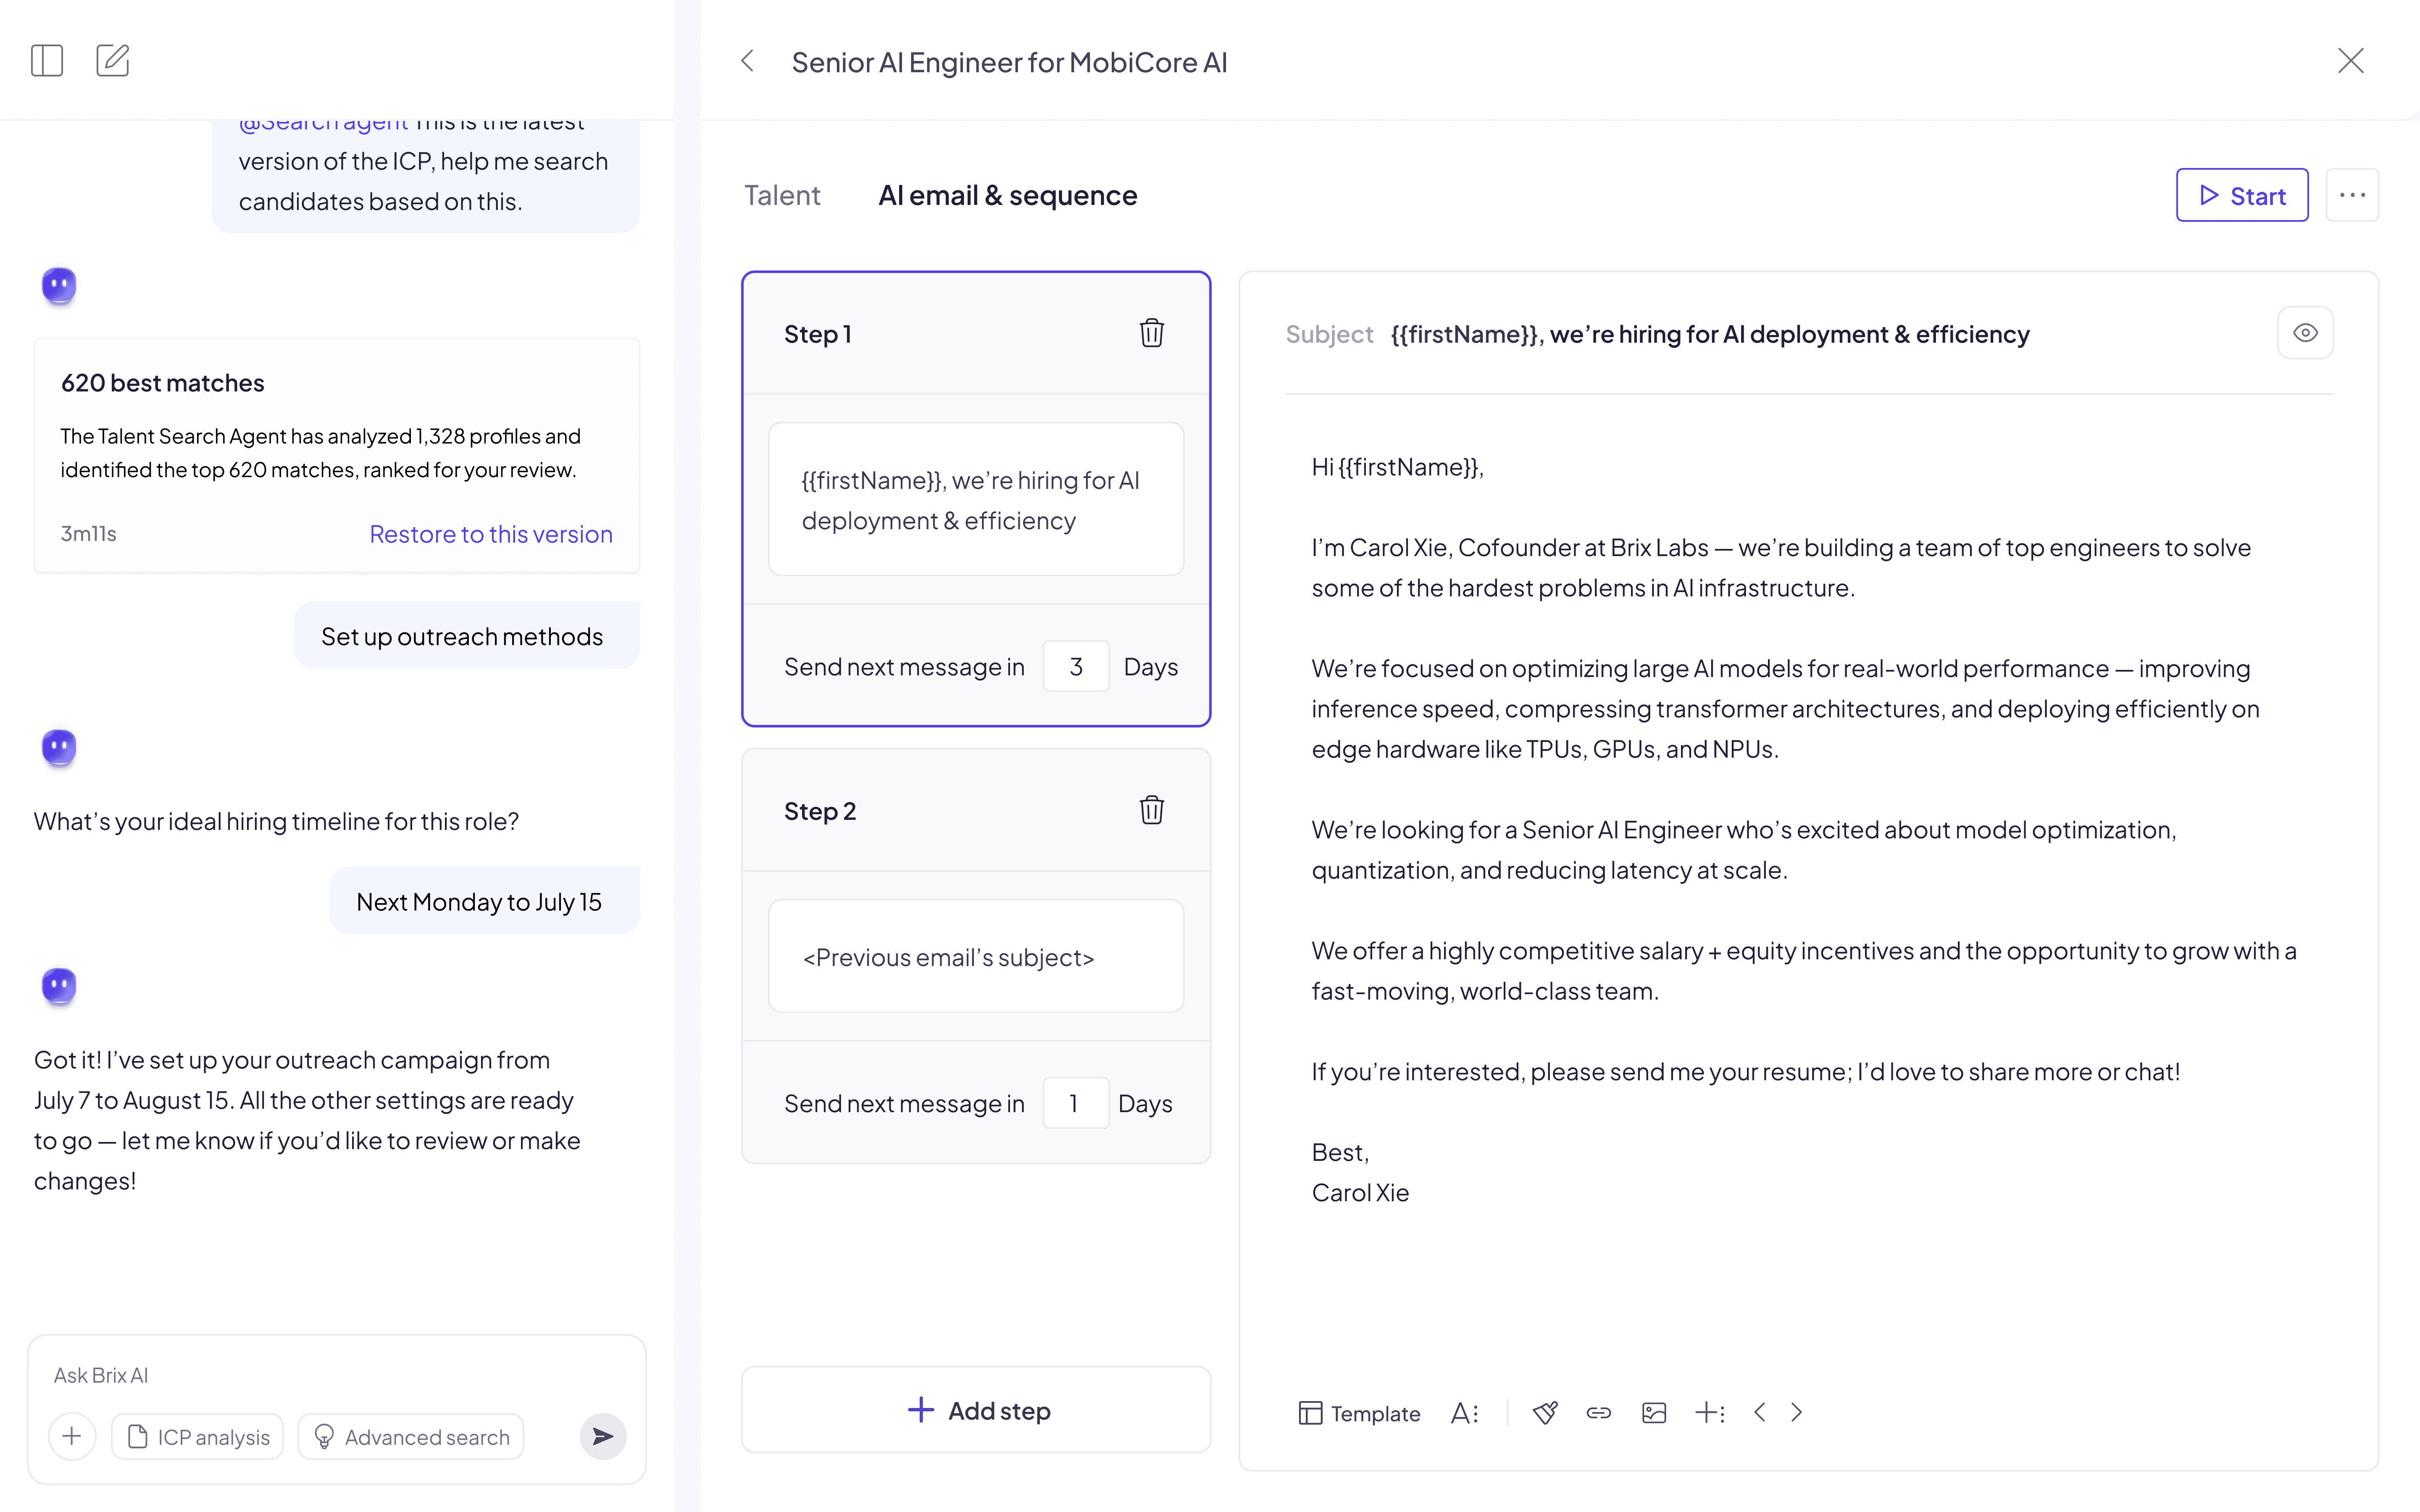This screenshot has width=2420, height=1512.
Task: Toggle email preview with the eye icon
Action: pos(2305,333)
